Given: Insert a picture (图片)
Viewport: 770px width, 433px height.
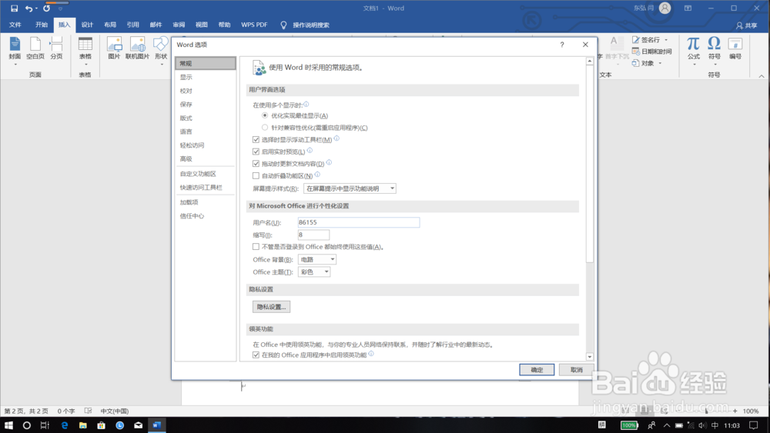Looking at the screenshot, I should tap(115, 49).
